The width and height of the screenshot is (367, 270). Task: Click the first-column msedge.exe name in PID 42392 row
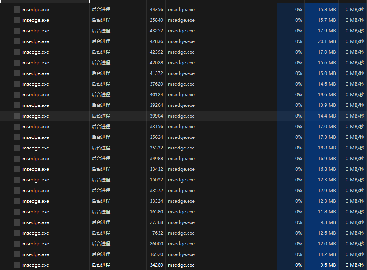36,52
